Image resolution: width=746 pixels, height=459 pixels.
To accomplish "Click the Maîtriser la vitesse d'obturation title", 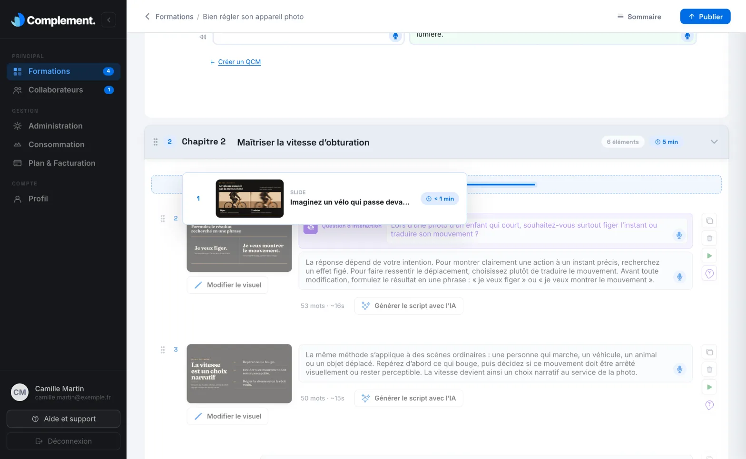I will click(303, 143).
